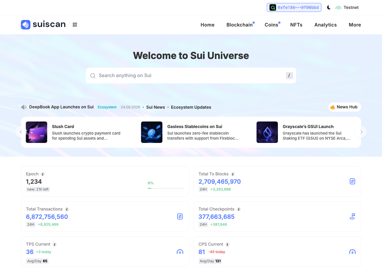Click the Total Transactions value 6,872,756,560

(x=47, y=217)
